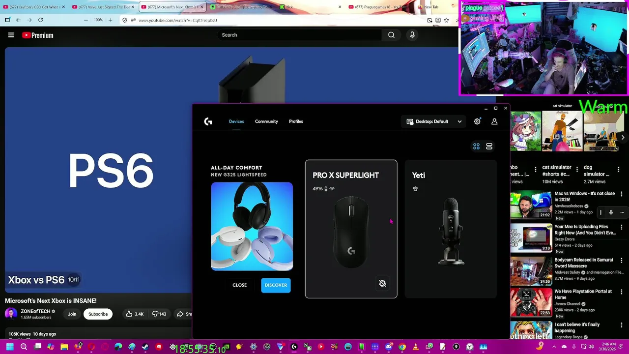Image resolution: width=629 pixels, height=354 pixels.
Task: Switch G HUB devices to grid view
Action: pos(476,147)
